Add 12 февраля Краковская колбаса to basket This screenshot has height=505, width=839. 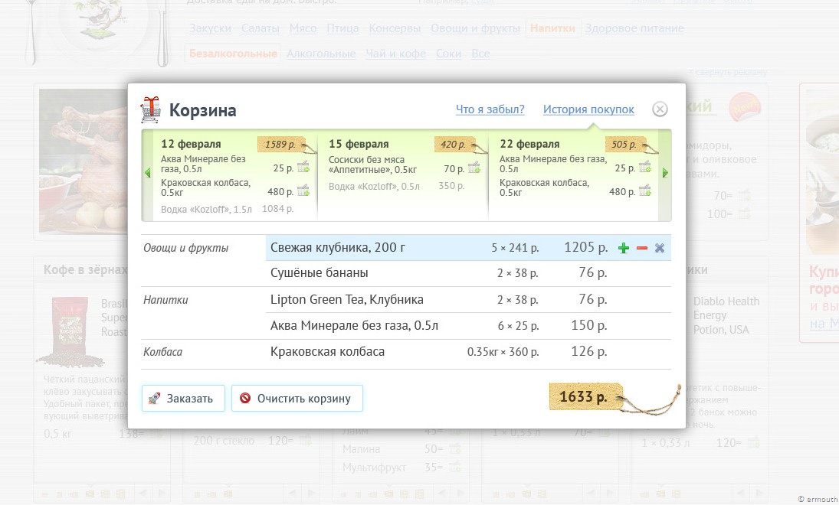303,191
